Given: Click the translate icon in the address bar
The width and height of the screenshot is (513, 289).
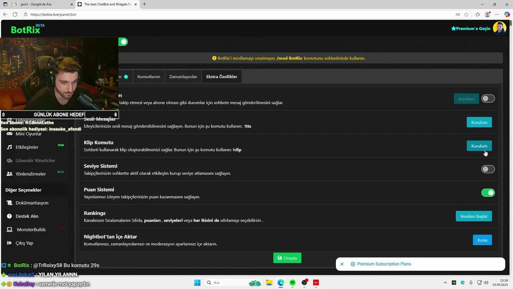Looking at the screenshot, I should coord(458,14).
